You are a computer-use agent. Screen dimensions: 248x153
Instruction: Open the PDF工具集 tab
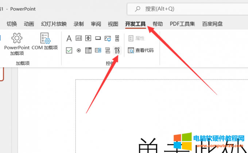(182, 24)
